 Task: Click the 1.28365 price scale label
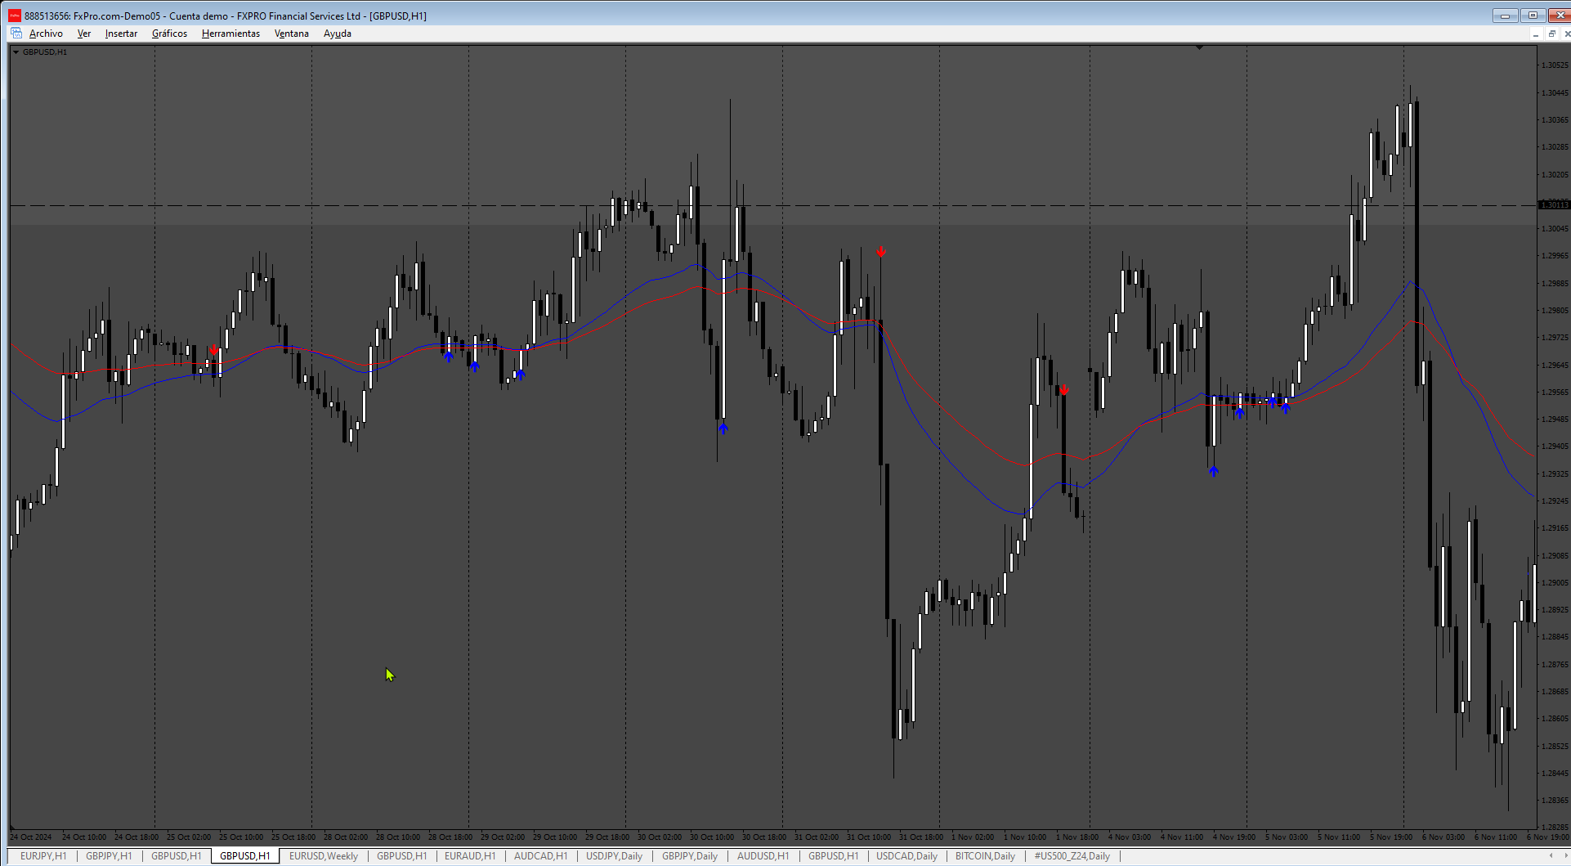point(1555,801)
